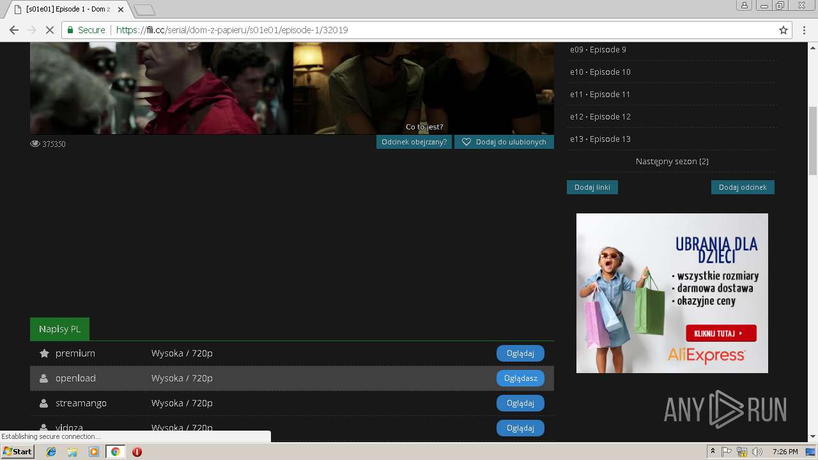Click heart icon in Dodaj do ulubionych
Image resolution: width=818 pixels, height=460 pixels.
[467, 142]
